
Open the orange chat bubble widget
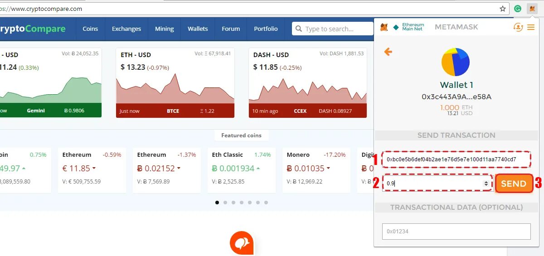(242, 243)
